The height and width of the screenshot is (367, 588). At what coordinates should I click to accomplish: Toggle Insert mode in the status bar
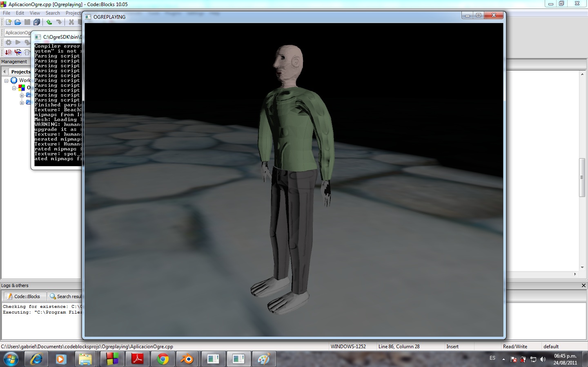point(452,346)
